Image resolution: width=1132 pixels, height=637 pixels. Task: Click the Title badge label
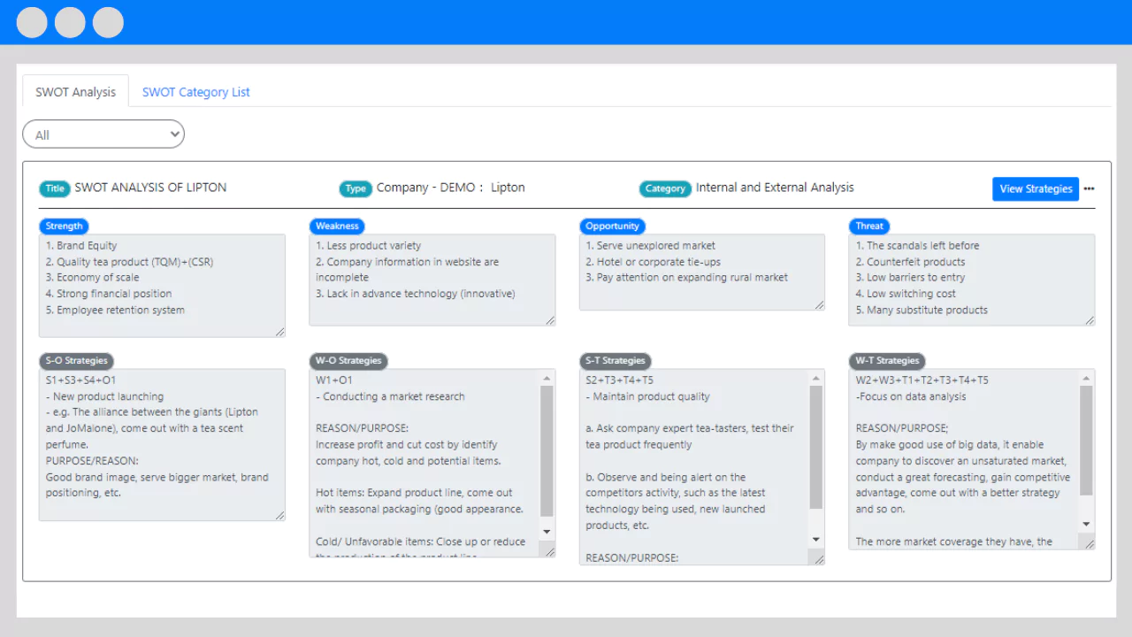point(55,188)
